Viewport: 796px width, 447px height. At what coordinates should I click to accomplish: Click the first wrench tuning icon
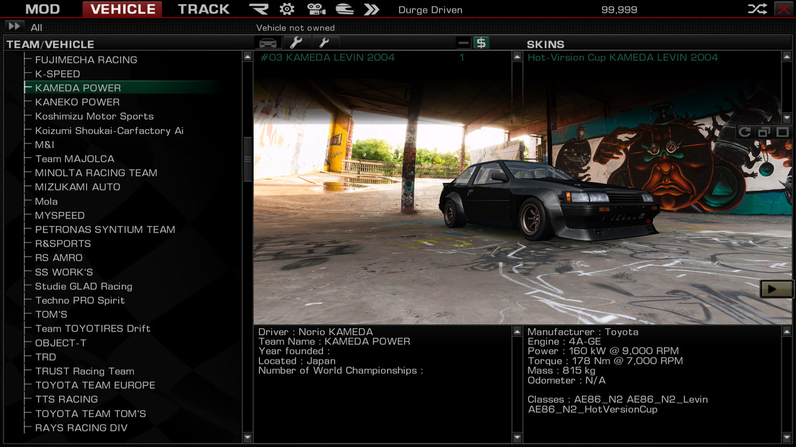point(297,42)
